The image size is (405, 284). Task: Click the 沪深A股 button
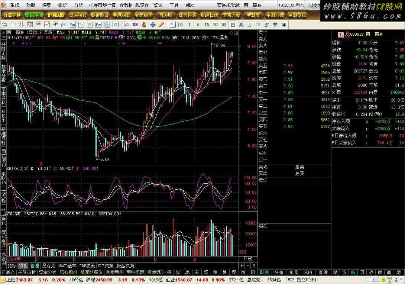tap(56, 15)
